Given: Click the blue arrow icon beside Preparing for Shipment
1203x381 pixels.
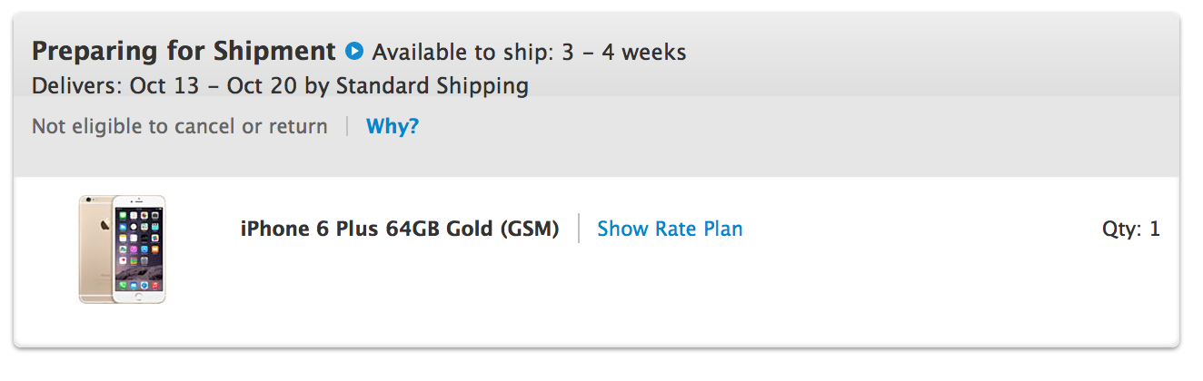Looking at the screenshot, I should click(354, 51).
